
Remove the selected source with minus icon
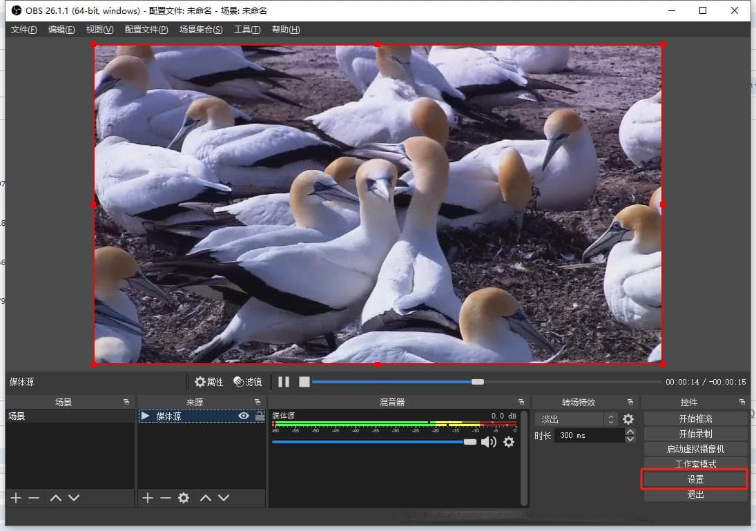click(x=166, y=498)
